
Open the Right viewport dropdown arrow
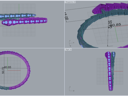(71, 50)
